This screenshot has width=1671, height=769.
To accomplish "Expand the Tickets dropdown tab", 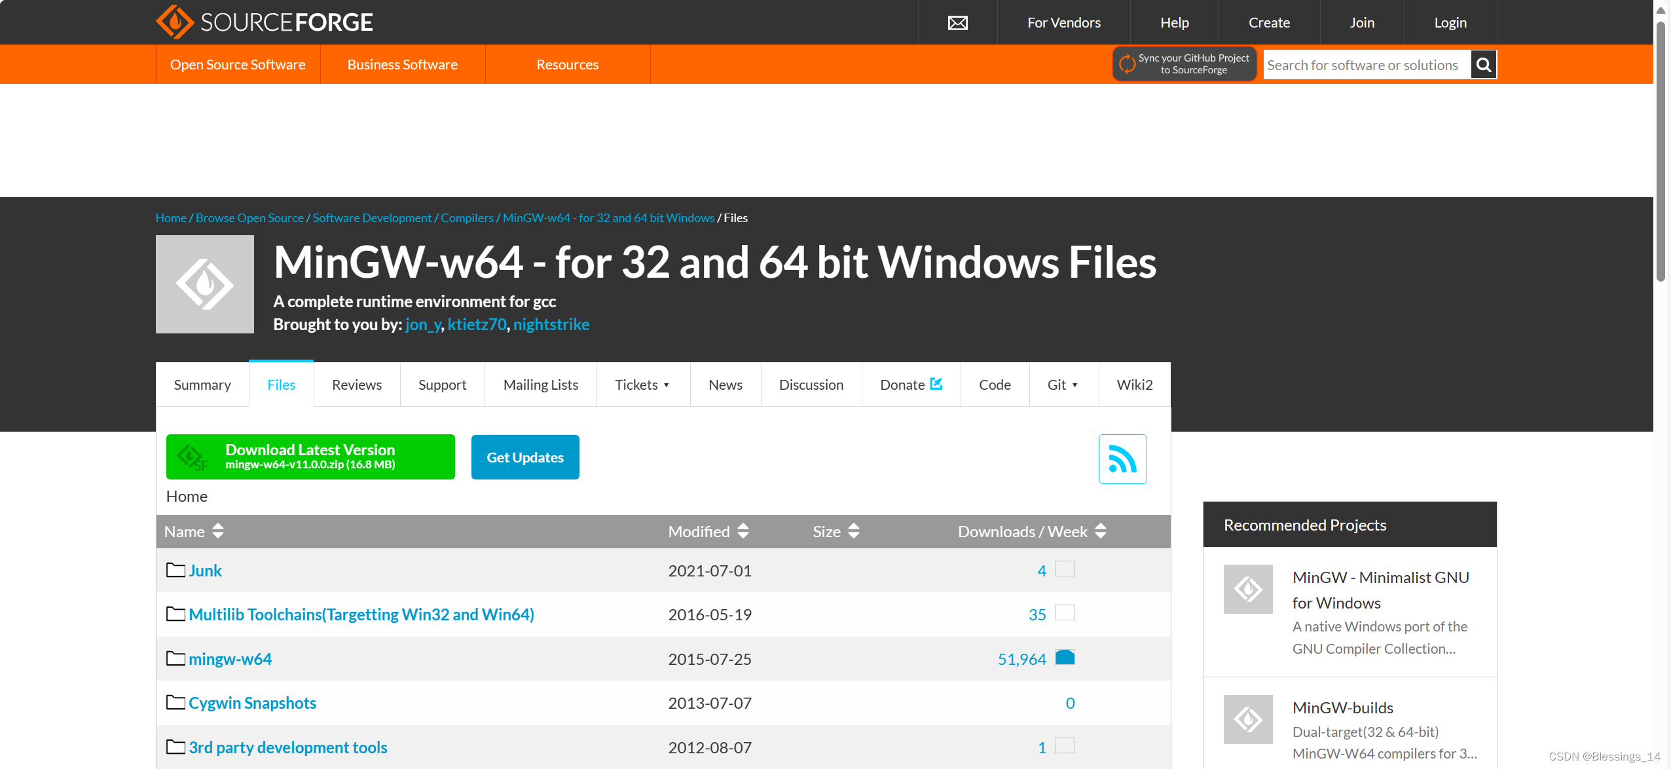I will (x=642, y=384).
